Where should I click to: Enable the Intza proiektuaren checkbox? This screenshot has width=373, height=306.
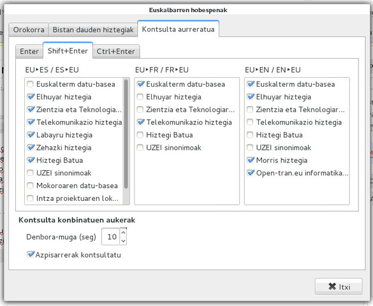(30, 198)
